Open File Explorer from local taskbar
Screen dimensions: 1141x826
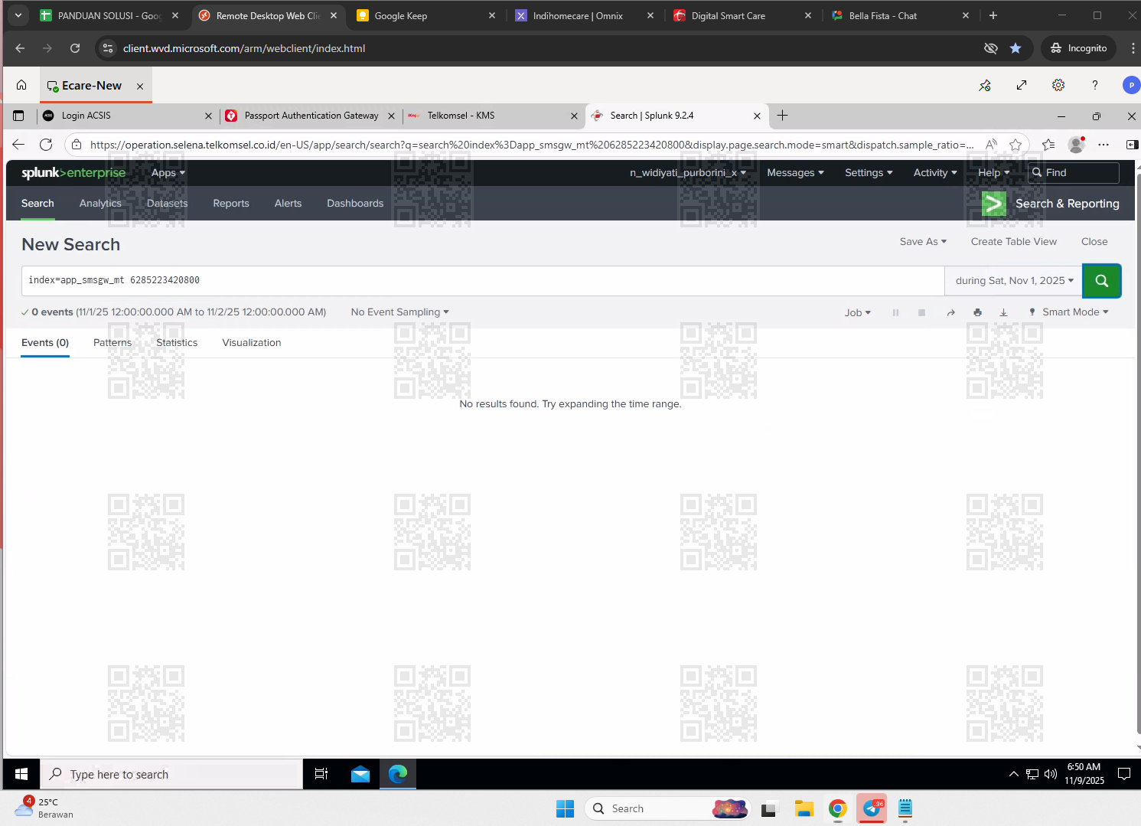(804, 808)
